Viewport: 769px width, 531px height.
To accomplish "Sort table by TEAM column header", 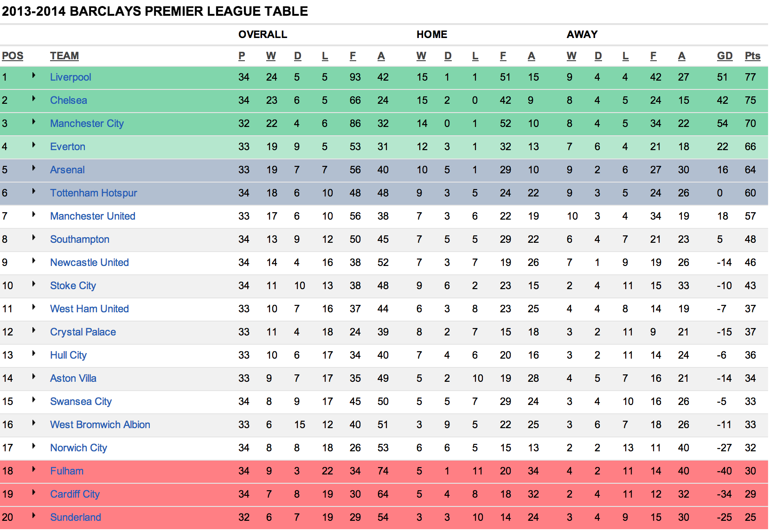I will (64, 56).
